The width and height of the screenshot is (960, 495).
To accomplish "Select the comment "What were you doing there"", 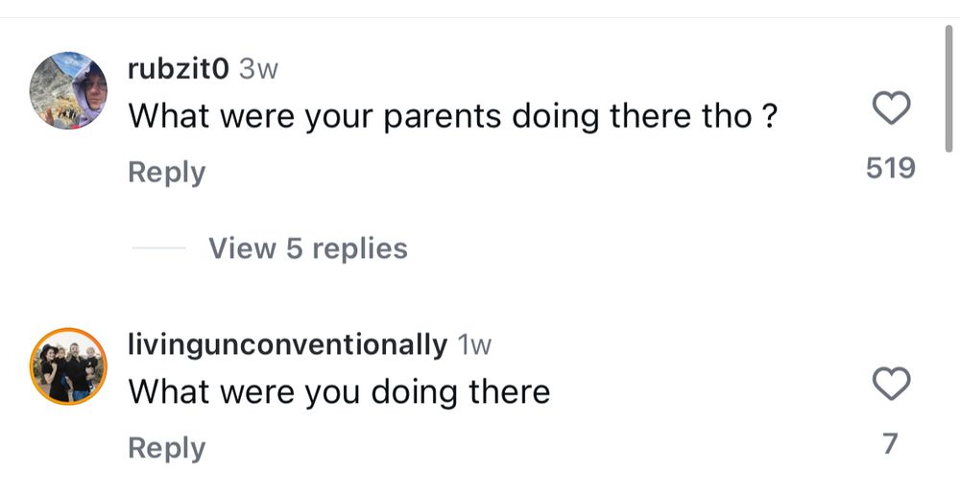I will tap(339, 392).
